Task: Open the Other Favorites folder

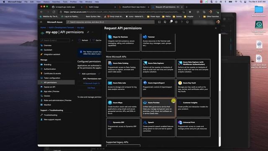Action: 211,16
